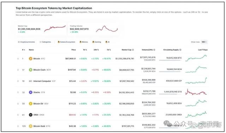226x133 pixels.
Task: Click the Stacks purple logo icon
Action: [31, 92]
